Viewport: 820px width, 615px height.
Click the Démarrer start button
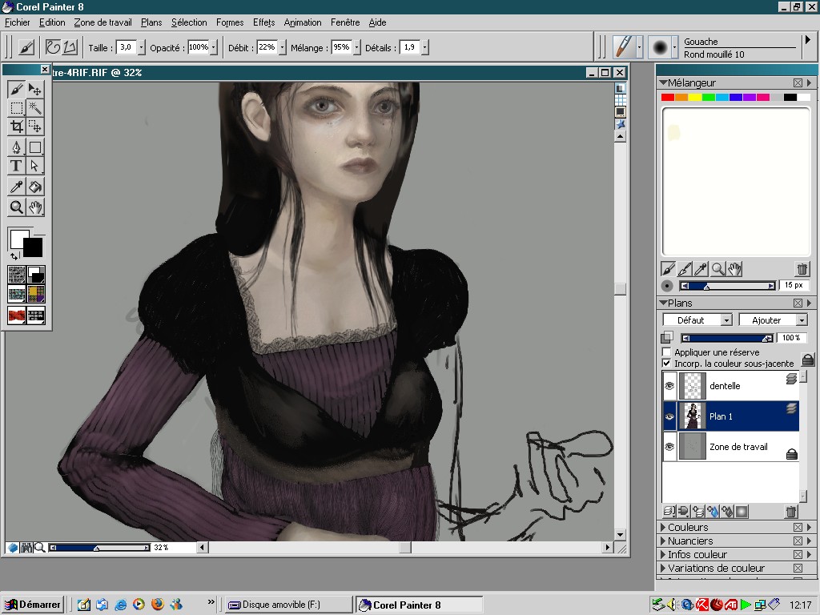[33, 605]
